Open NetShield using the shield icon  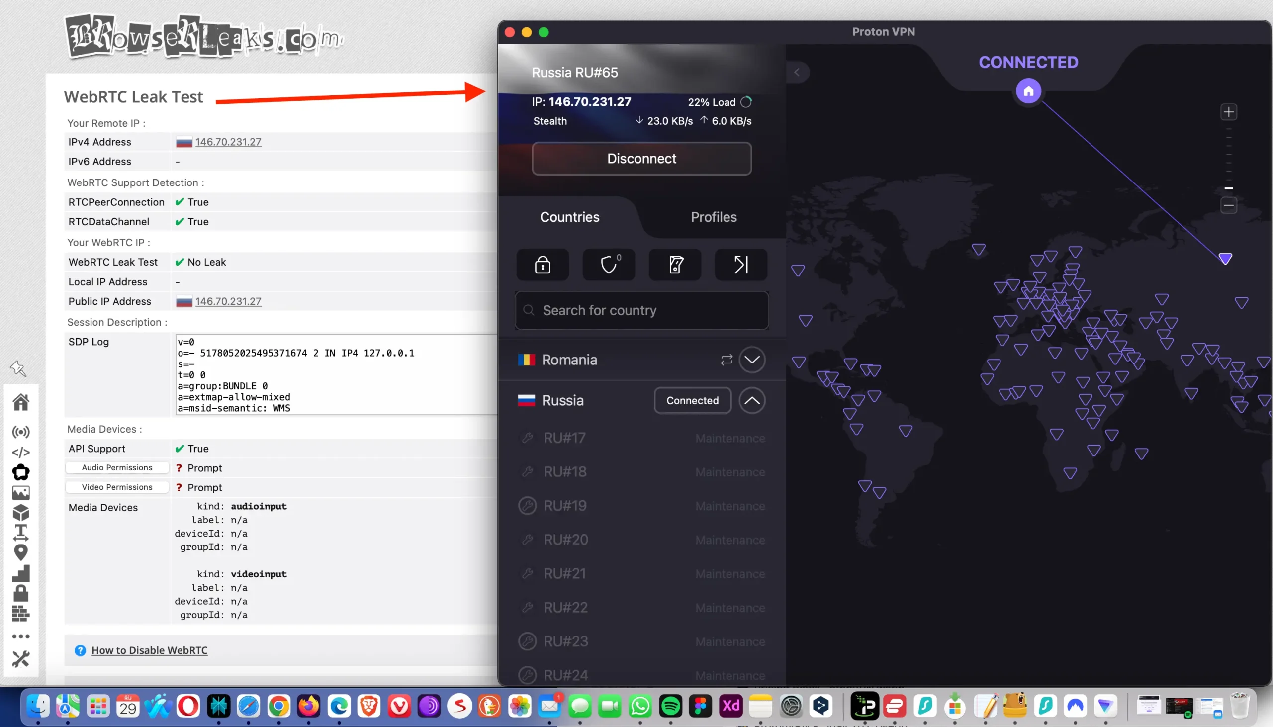[x=608, y=265]
